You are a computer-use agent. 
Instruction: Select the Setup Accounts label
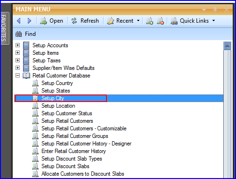click(50, 45)
